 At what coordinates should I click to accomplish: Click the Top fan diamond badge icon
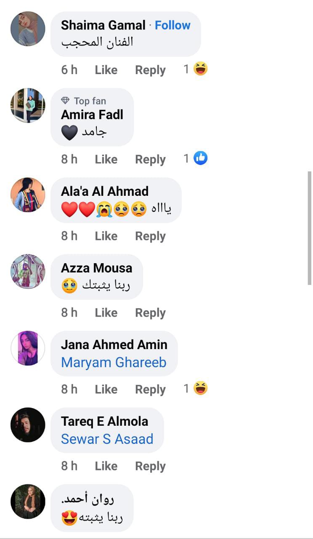tap(65, 101)
